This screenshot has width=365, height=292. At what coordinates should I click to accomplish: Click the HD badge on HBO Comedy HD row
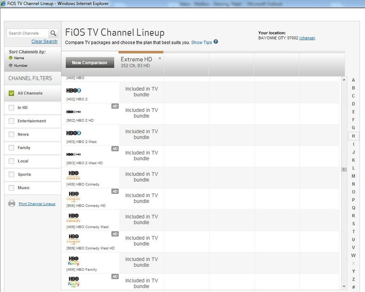point(115,191)
